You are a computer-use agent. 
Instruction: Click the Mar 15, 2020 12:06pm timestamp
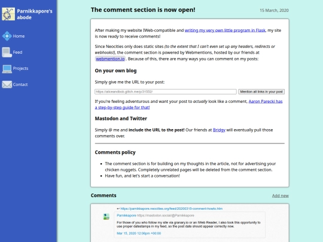[x=139, y=233]
